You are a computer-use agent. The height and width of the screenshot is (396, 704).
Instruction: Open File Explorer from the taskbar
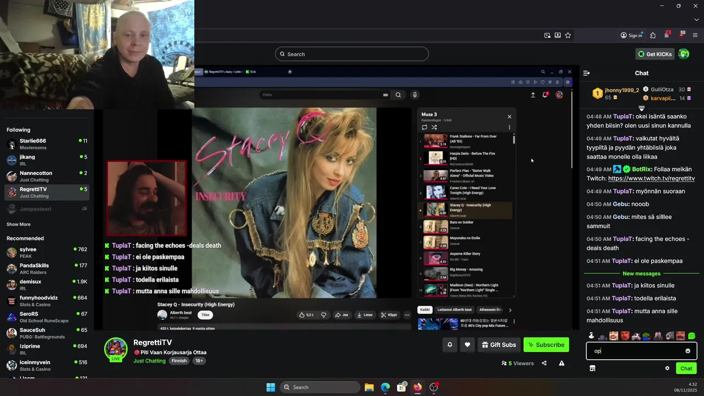[x=369, y=387]
